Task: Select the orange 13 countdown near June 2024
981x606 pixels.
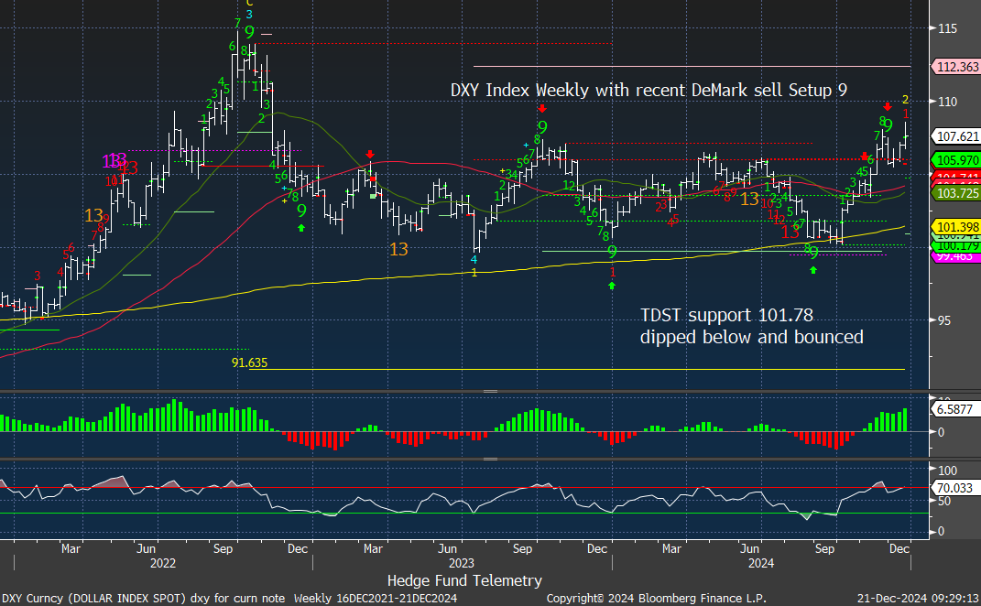Action: tap(749, 200)
